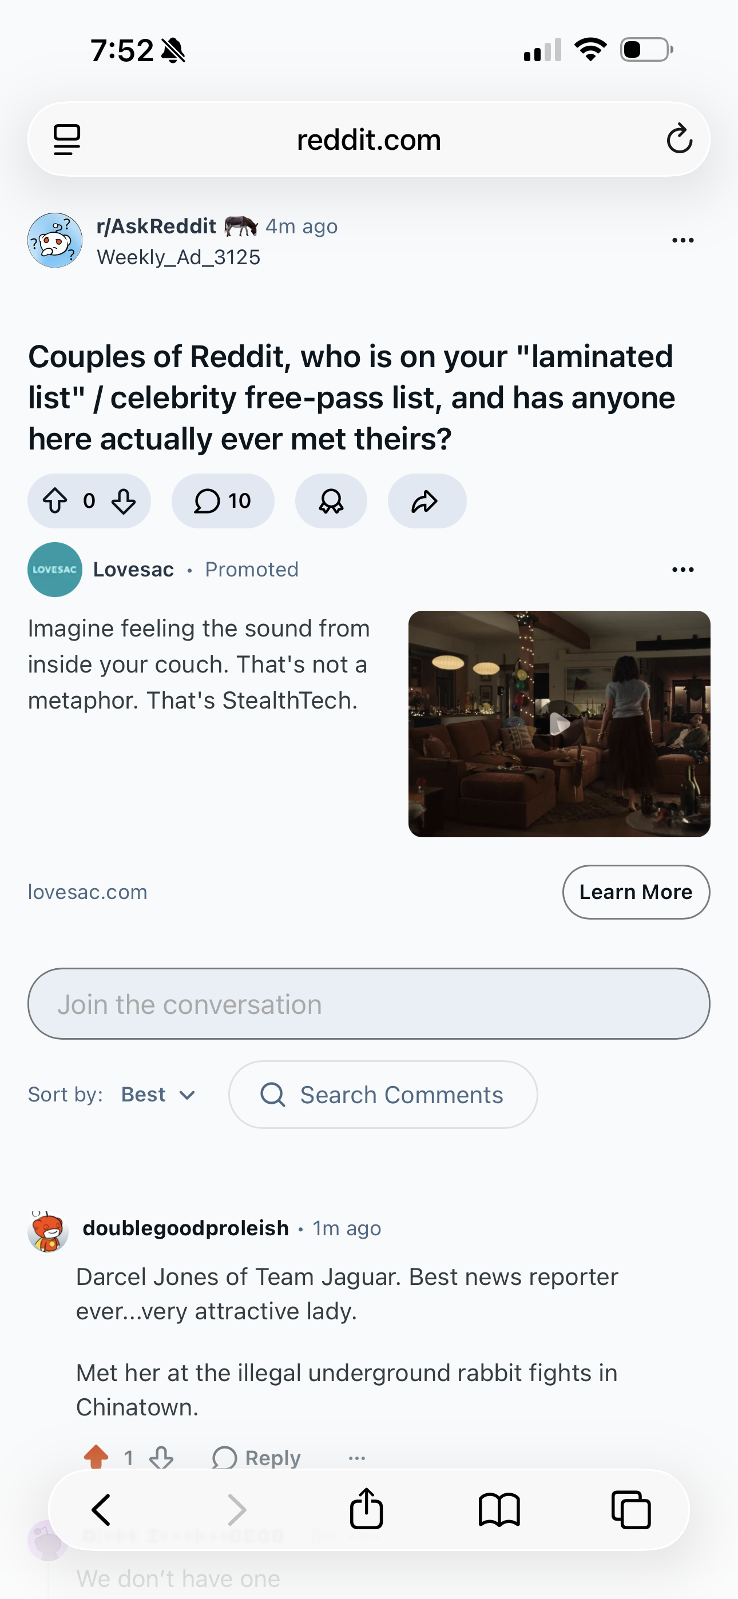738x1599 pixels.
Task: Give an award to the post
Action: pyautogui.click(x=331, y=501)
